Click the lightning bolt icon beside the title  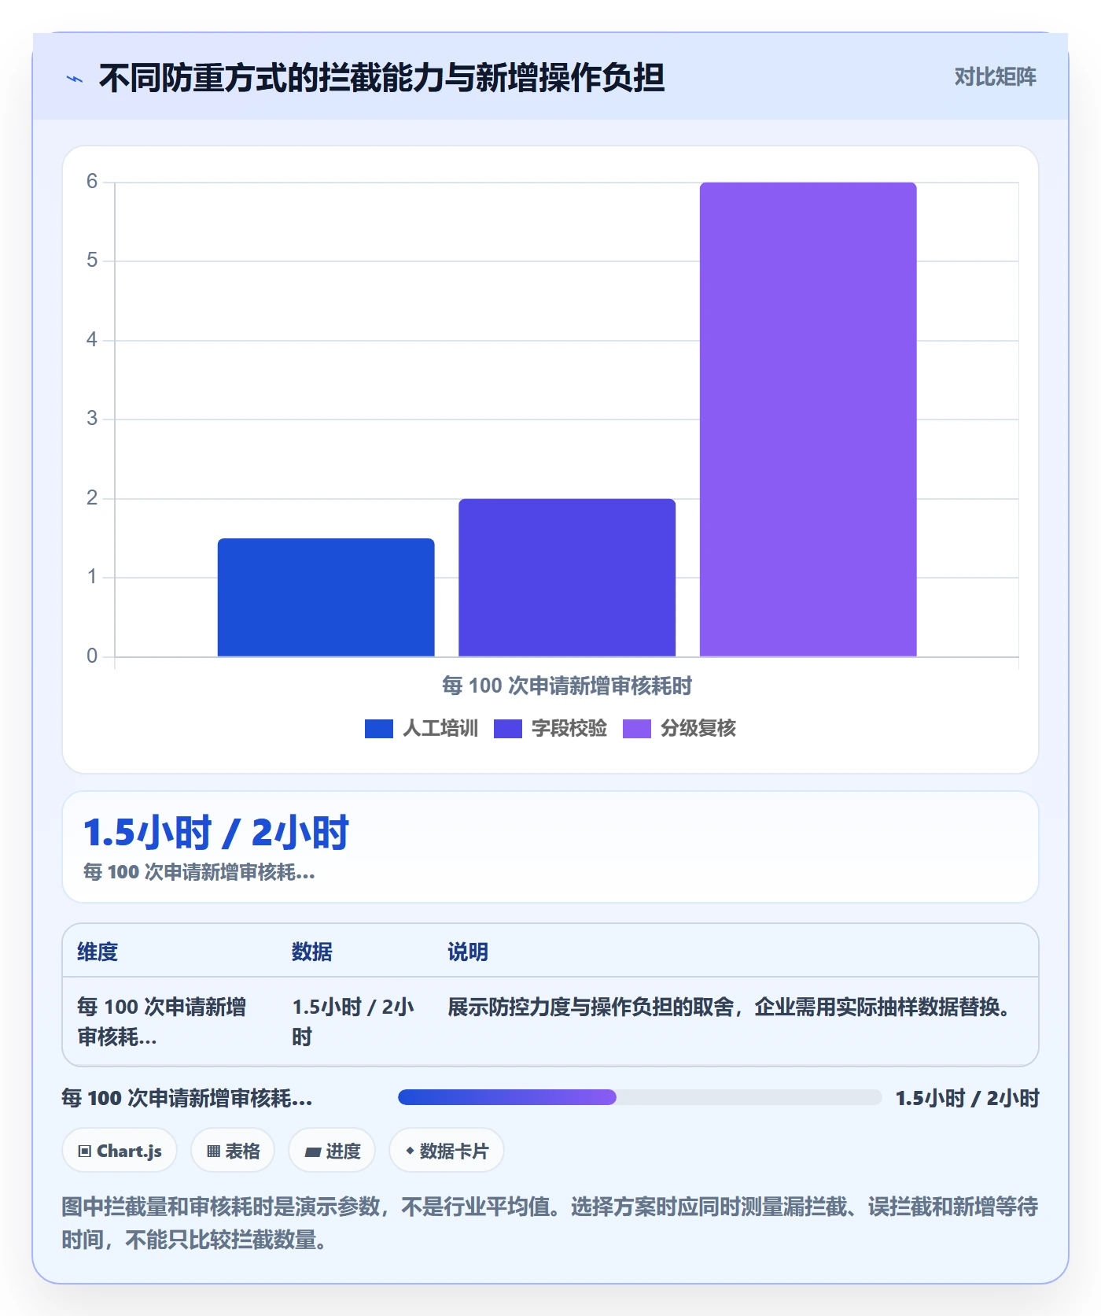click(x=75, y=79)
